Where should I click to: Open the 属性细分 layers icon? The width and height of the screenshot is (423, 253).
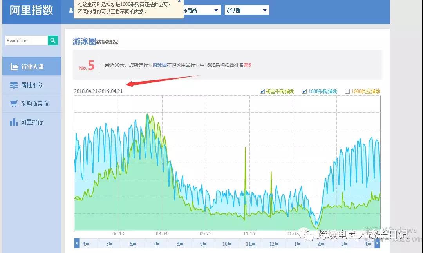pos(13,85)
